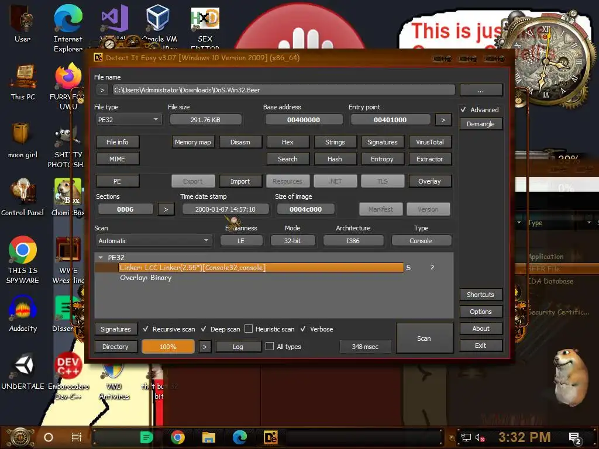Open the Scan mode Automatic dropdown
The height and width of the screenshot is (449, 599).
pos(154,240)
